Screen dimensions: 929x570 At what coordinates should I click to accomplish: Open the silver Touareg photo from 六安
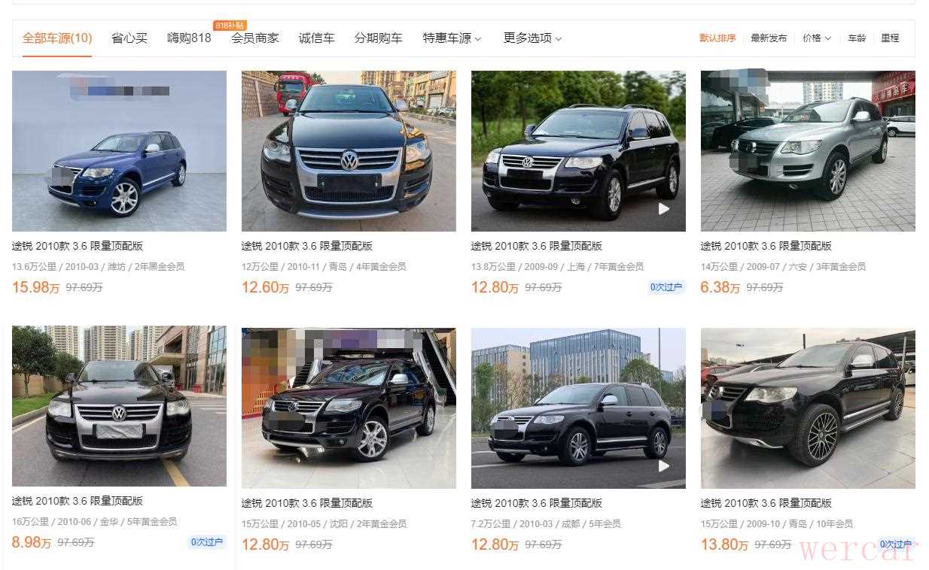click(x=808, y=151)
